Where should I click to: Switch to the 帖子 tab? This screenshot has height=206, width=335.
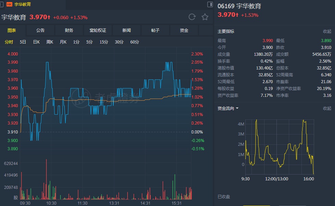pos(155,30)
